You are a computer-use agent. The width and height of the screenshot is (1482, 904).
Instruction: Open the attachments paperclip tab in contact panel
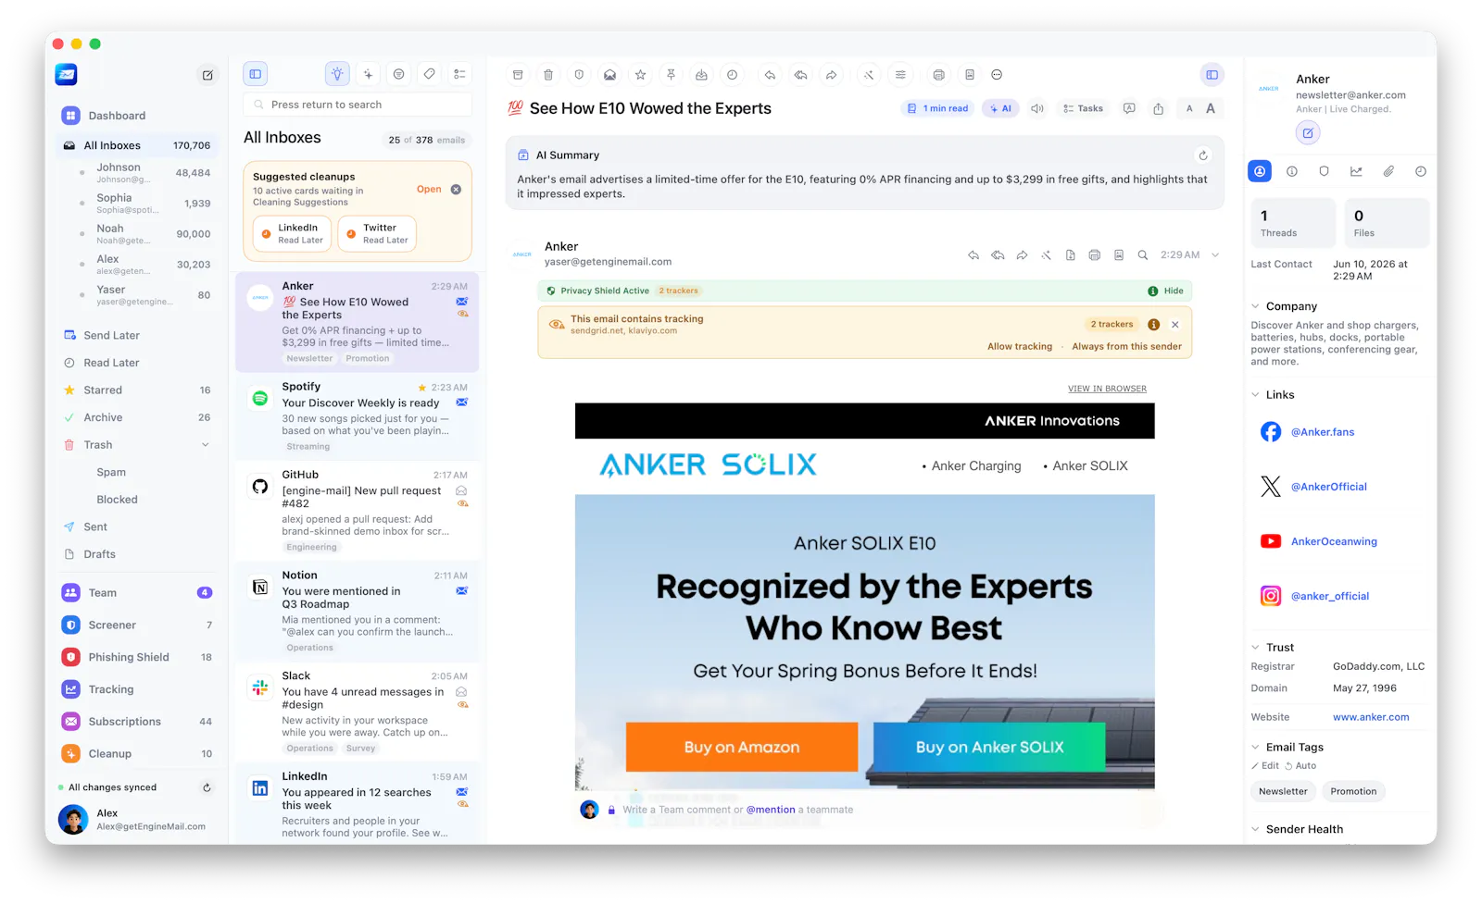[1388, 171]
